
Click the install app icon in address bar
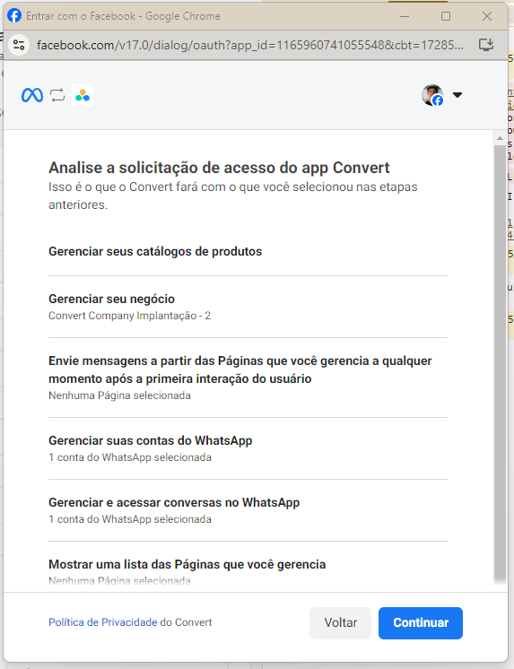[486, 45]
